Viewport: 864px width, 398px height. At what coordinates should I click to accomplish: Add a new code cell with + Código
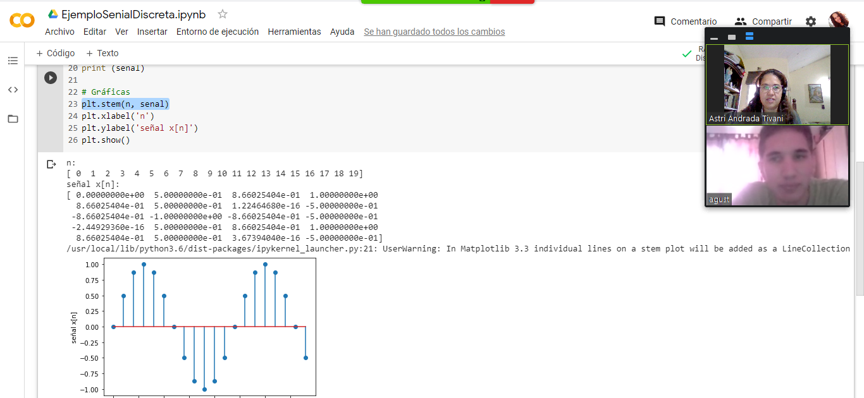pos(56,53)
